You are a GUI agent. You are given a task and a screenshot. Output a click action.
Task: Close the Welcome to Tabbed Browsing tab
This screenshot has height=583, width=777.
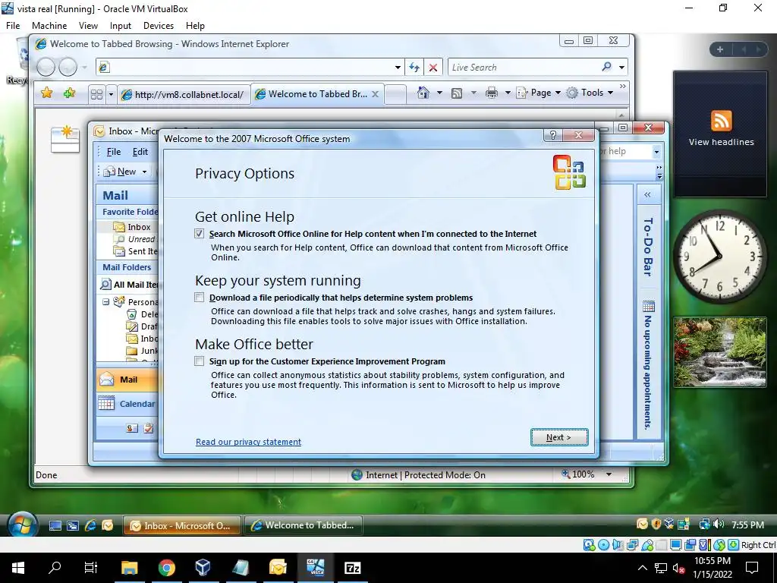(x=375, y=93)
